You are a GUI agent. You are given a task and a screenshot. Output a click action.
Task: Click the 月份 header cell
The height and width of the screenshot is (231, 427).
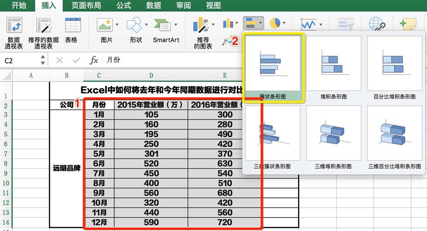tap(99, 104)
